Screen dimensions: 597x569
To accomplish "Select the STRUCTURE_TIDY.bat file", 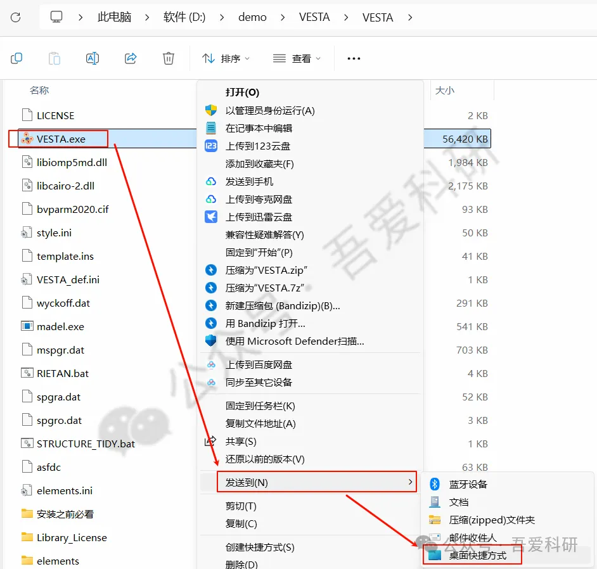I will click(x=86, y=444).
